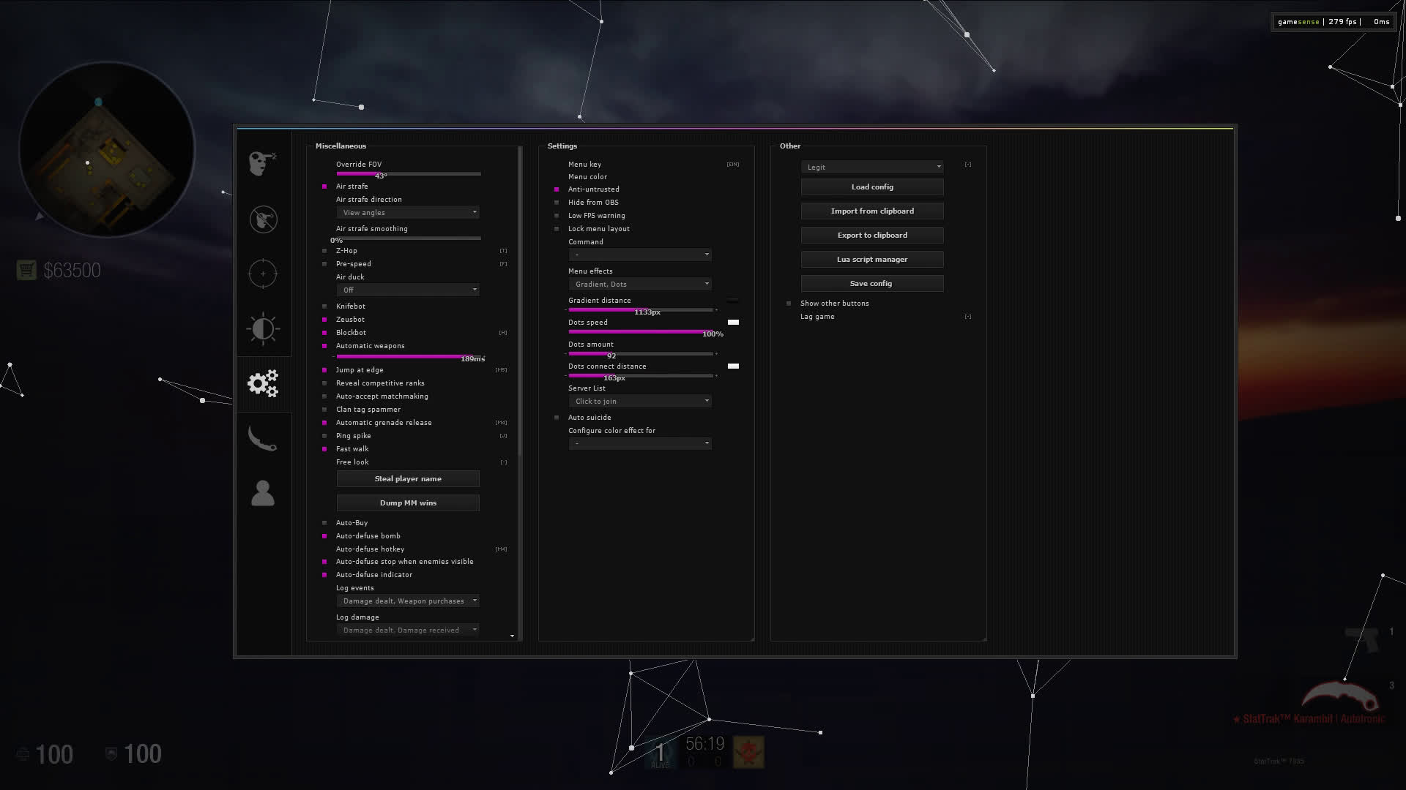Select the gears icon tab
The width and height of the screenshot is (1406, 790).
pyautogui.click(x=263, y=383)
